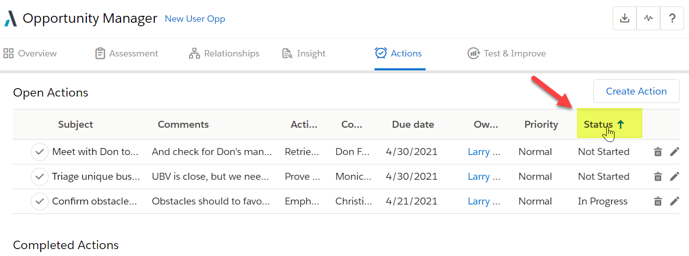Switch to the Relationships tab
689x256 pixels.
pyautogui.click(x=224, y=53)
